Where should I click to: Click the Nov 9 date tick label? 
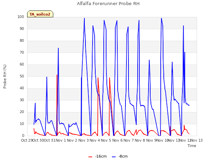(x=151, y=140)
